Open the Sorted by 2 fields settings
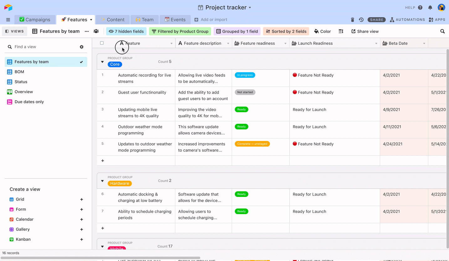The image size is (449, 261). [x=286, y=31]
